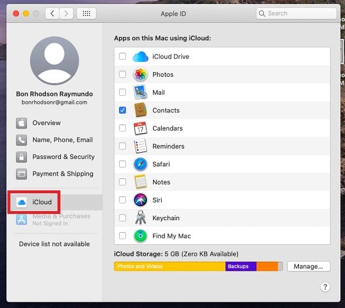The width and height of the screenshot is (345, 308).
Task: Click the Reminders list icon
Action: click(x=140, y=146)
